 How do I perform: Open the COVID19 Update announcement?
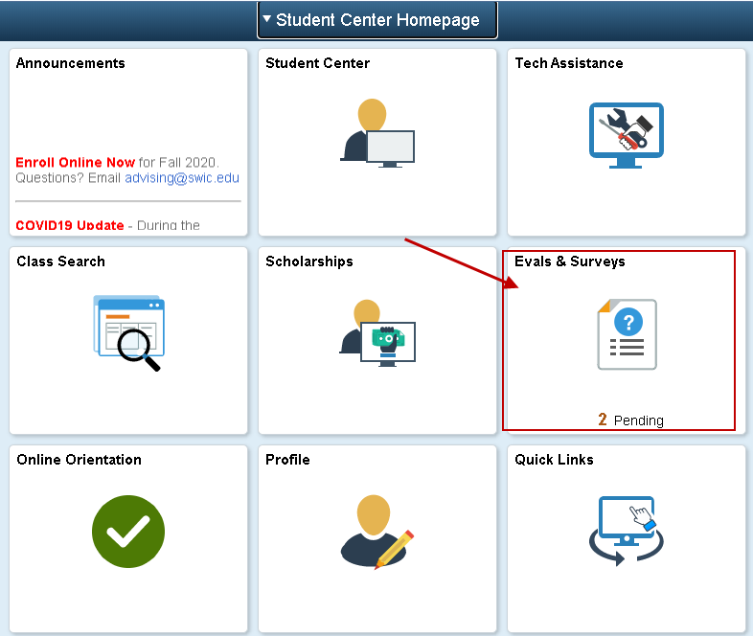click(70, 225)
